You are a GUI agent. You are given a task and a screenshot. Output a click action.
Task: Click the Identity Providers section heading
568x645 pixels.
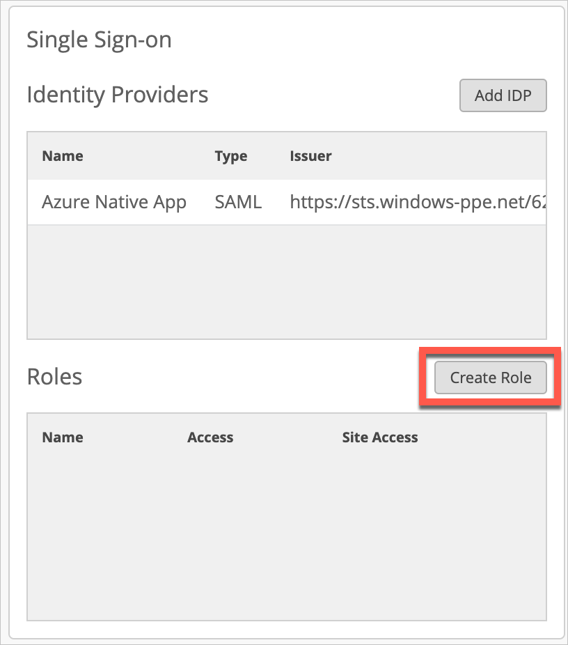117,95
